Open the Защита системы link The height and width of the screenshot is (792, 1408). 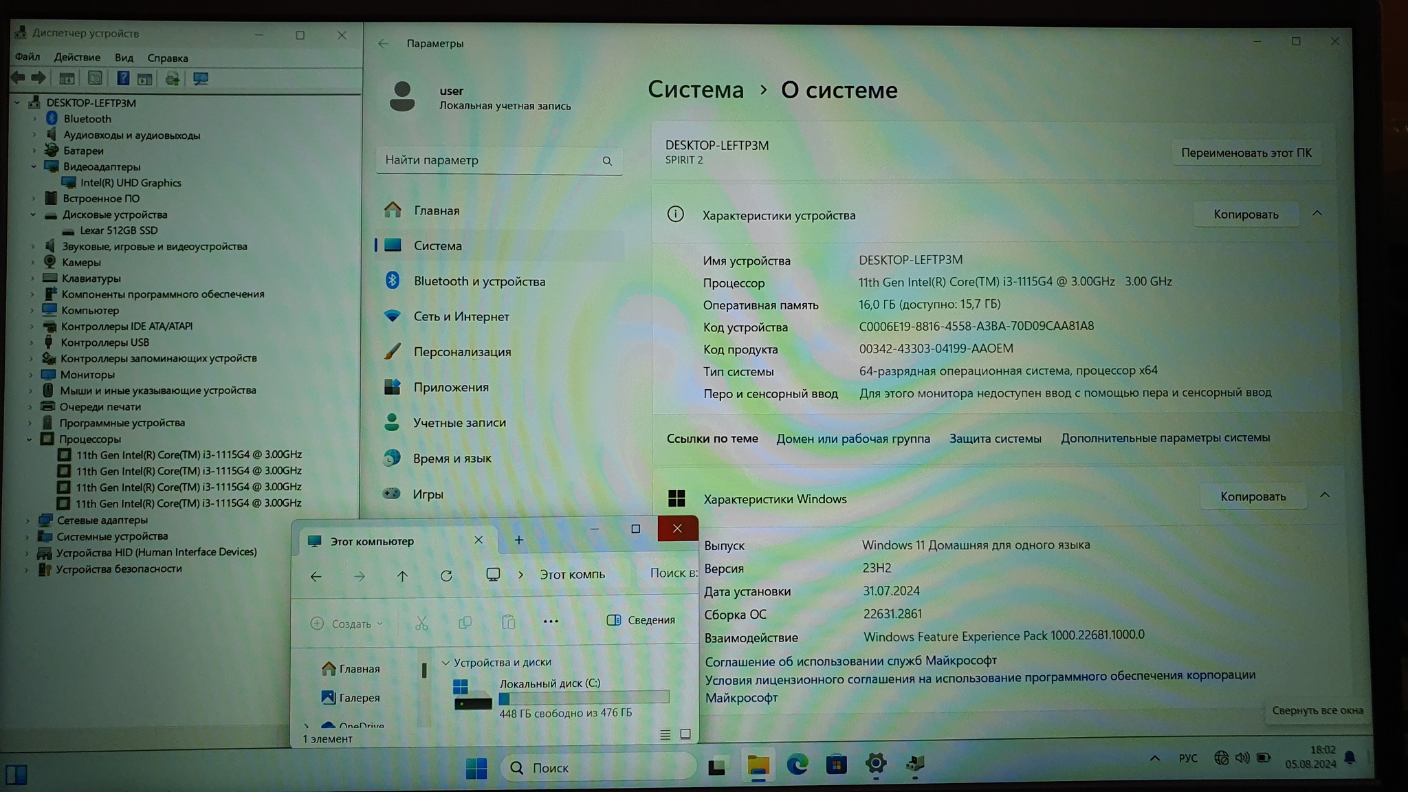pos(995,439)
